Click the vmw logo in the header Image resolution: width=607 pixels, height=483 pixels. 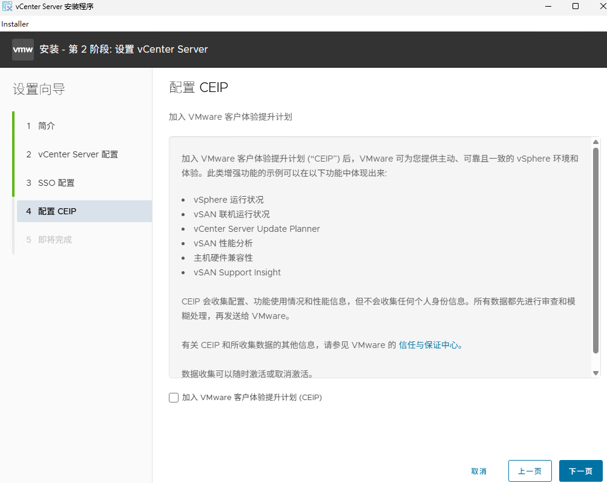22,49
